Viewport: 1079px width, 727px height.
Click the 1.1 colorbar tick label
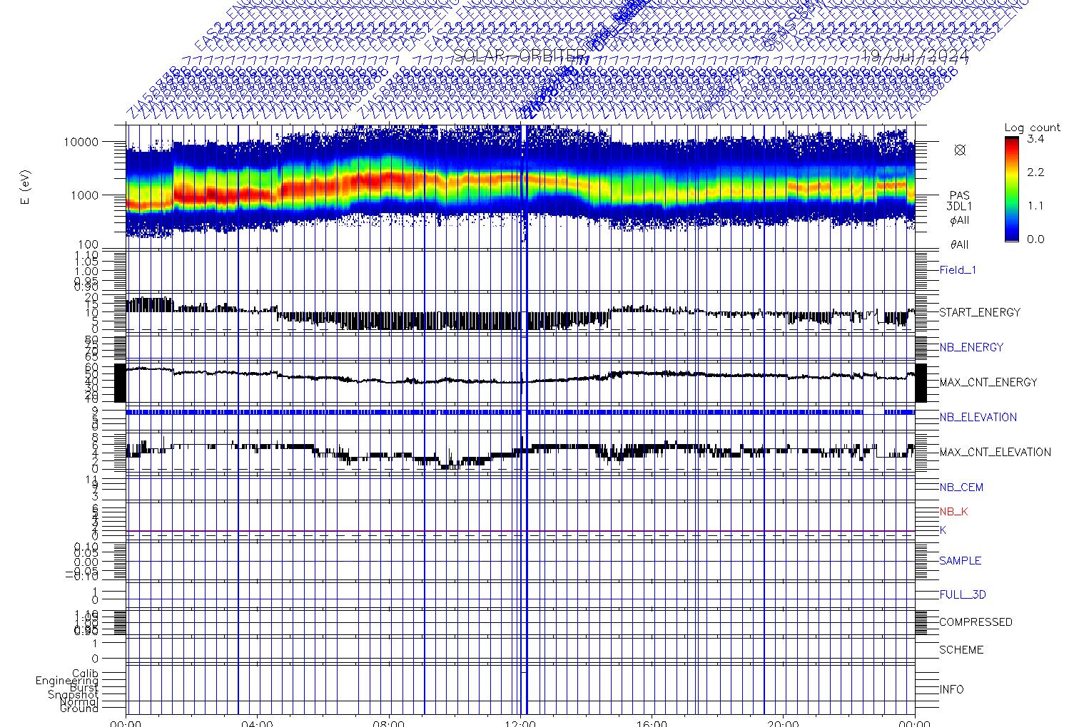(1035, 206)
